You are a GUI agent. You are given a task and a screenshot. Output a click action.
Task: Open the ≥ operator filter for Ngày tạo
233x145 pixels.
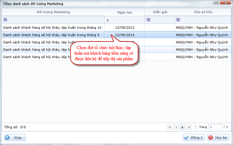pyautogui.click(x=108, y=20)
